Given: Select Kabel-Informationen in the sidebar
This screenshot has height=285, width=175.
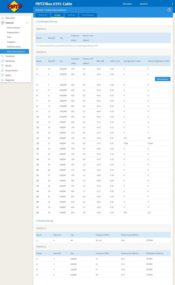Looking at the screenshot, I should point(15,52).
